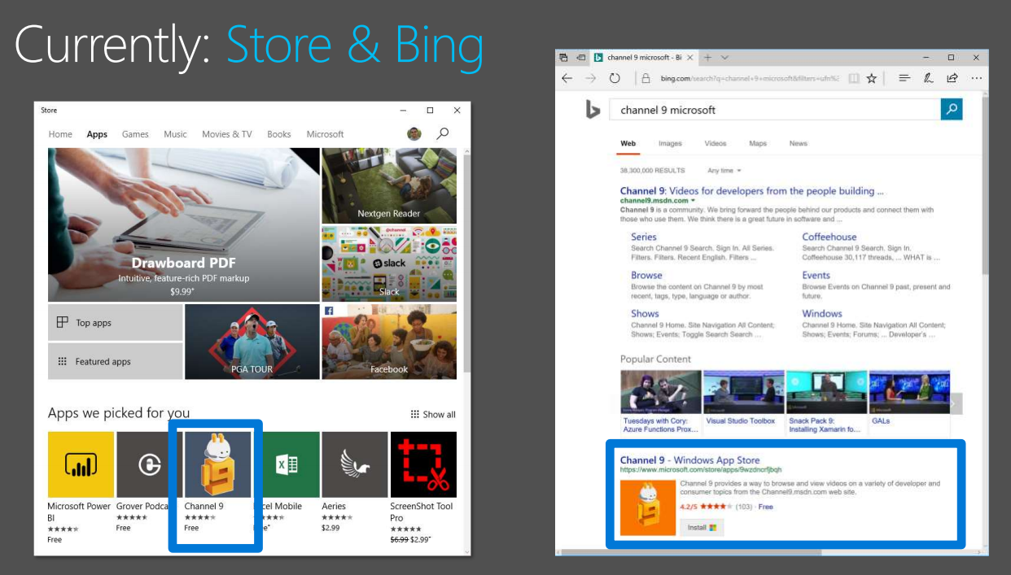Image resolution: width=1011 pixels, height=575 pixels.
Task: Expand the Any time filter dropdown
Action: click(x=724, y=171)
